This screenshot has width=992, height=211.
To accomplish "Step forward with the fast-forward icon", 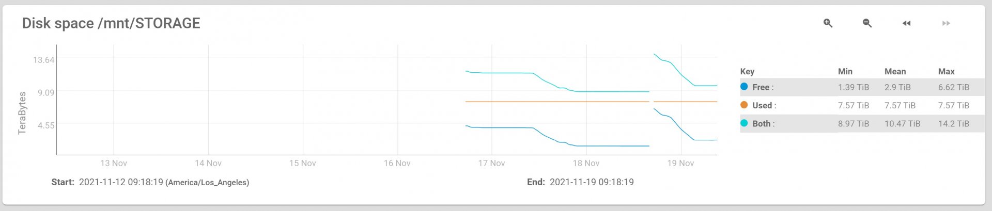I will 946,23.
